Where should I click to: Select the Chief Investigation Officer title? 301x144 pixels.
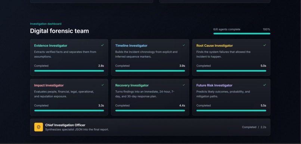(65, 125)
